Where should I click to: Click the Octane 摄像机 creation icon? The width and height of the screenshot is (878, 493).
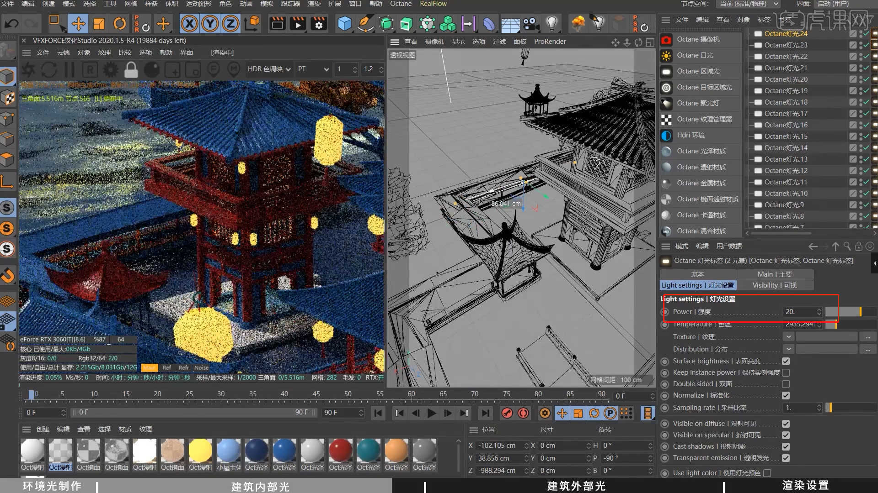tap(666, 39)
